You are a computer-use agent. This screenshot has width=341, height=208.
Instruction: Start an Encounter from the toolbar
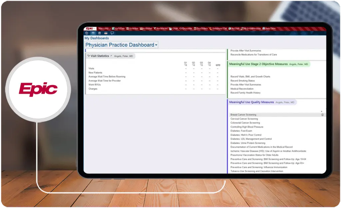click(x=186, y=29)
